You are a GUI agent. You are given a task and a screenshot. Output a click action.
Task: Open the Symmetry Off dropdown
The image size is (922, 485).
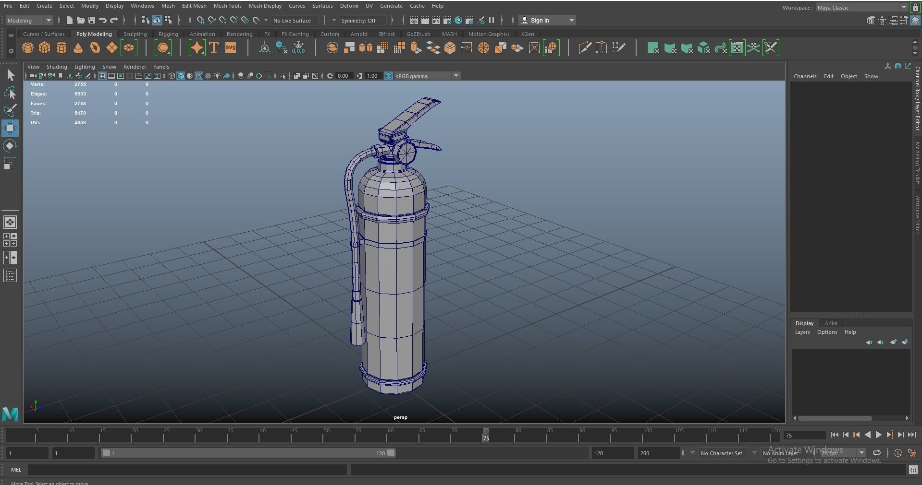coord(363,20)
